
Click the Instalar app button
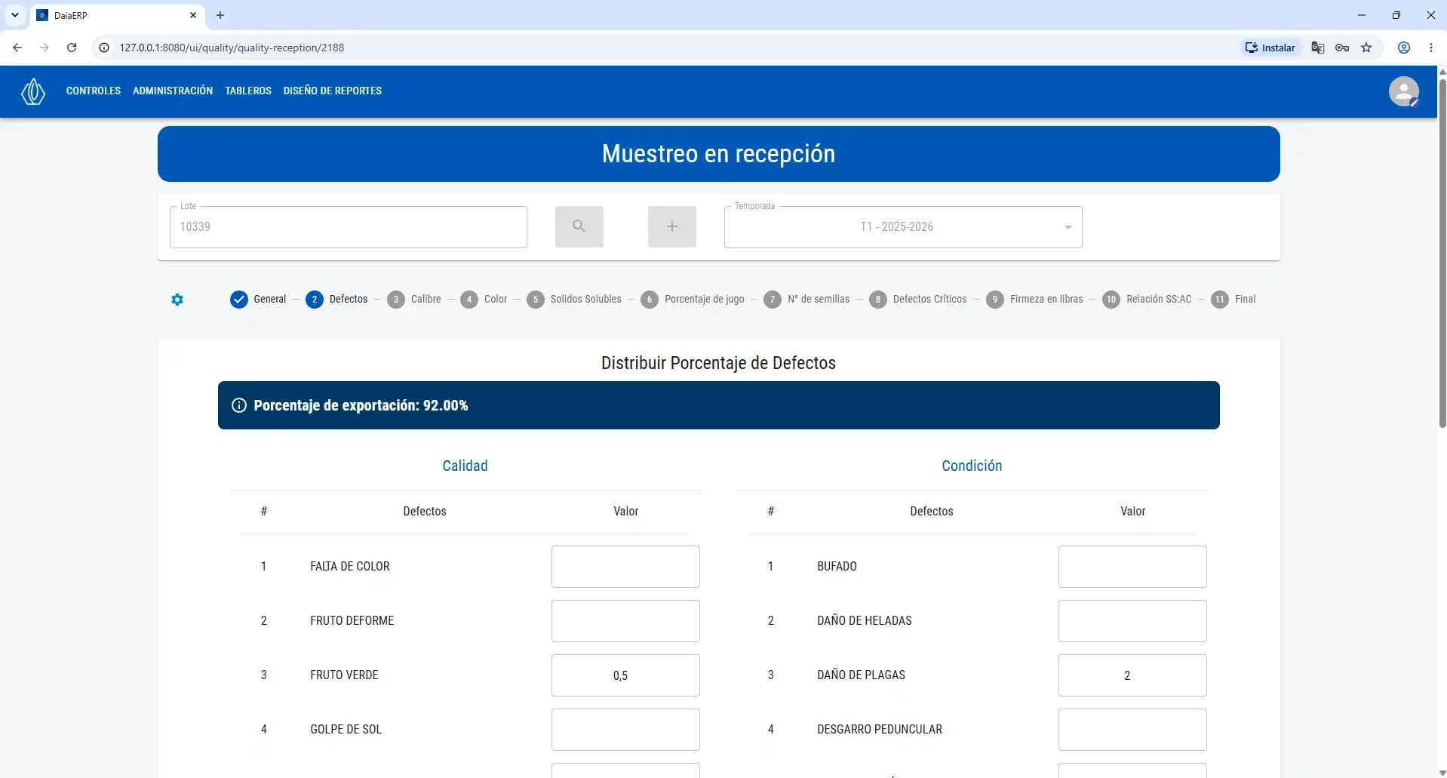pyautogui.click(x=1270, y=48)
